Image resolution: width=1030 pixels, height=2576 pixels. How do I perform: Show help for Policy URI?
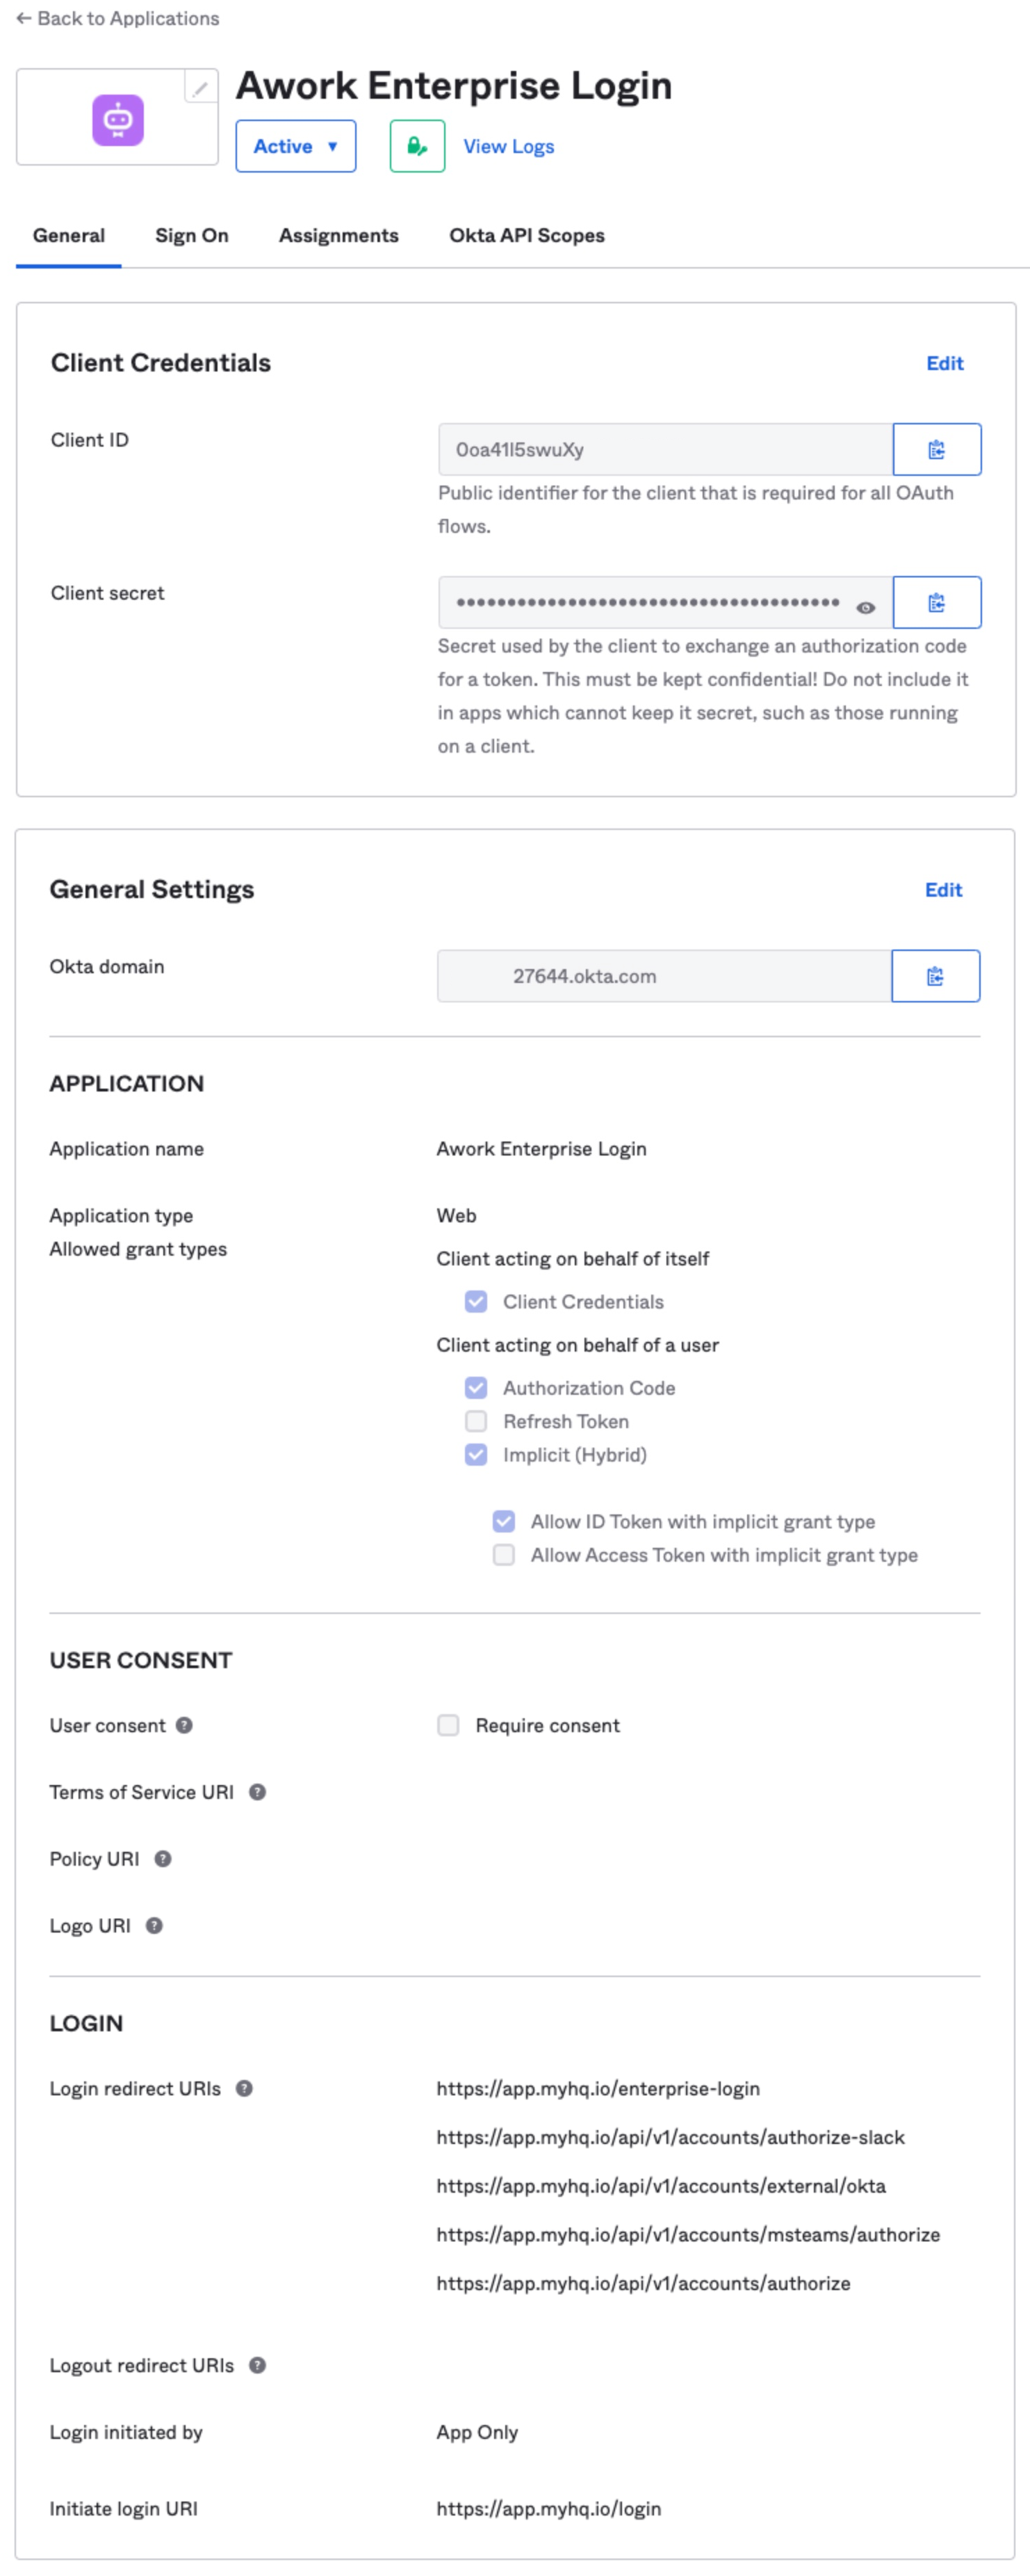click(163, 1859)
